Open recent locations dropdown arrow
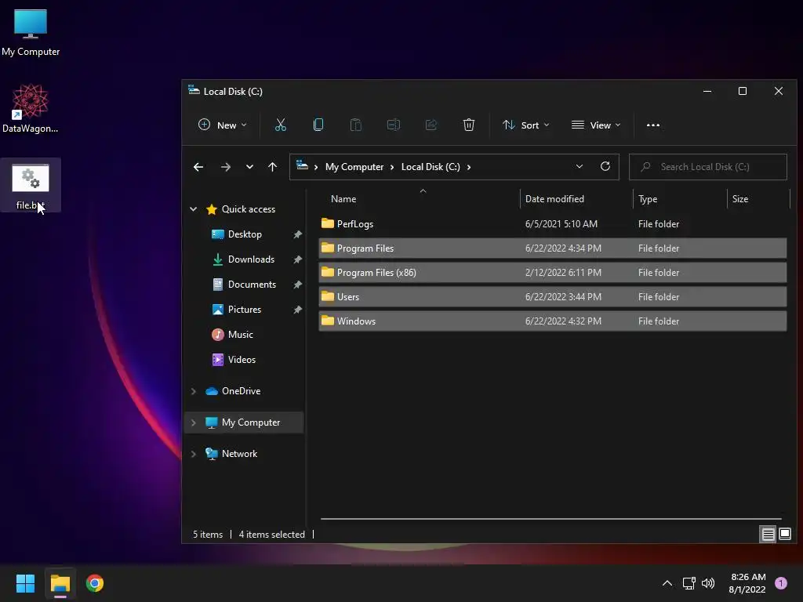 click(249, 167)
